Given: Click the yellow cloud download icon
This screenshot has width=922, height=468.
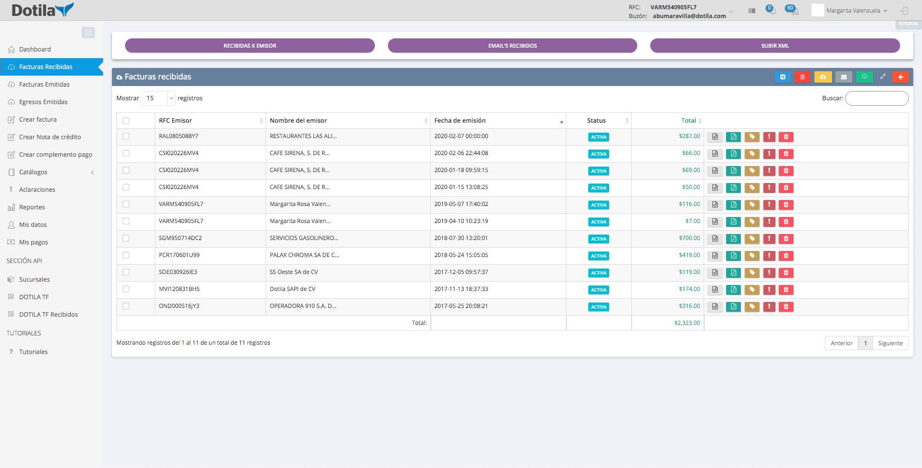Looking at the screenshot, I should pos(823,77).
